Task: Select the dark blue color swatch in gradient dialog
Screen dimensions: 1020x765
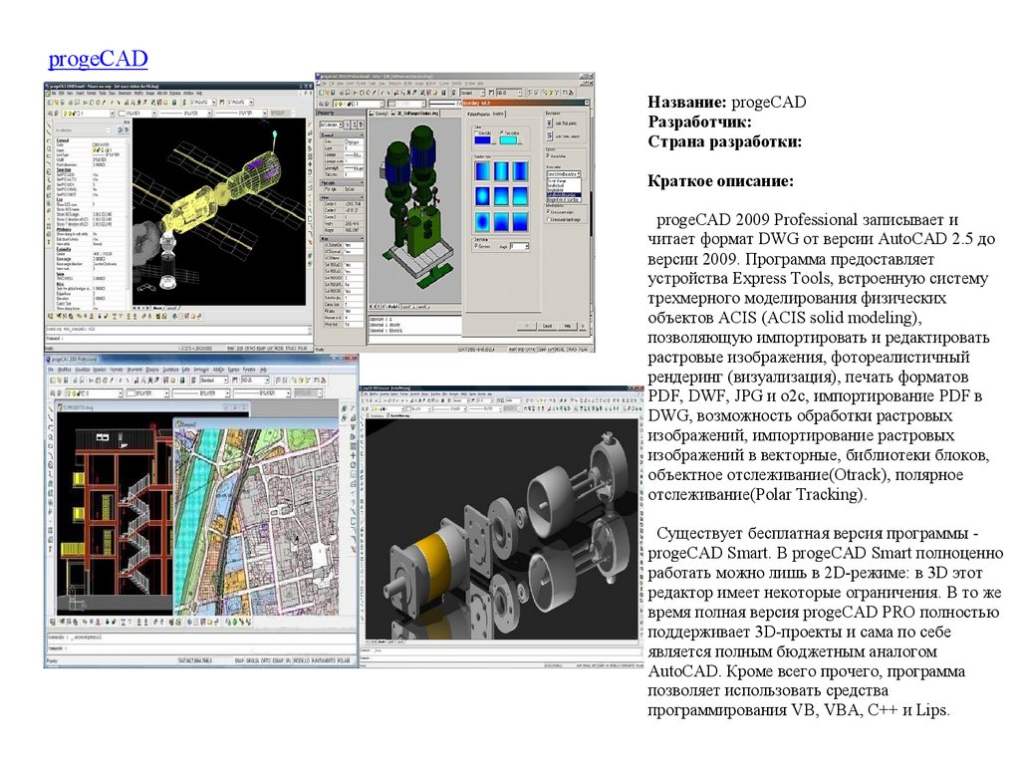Action: point(483,140)
